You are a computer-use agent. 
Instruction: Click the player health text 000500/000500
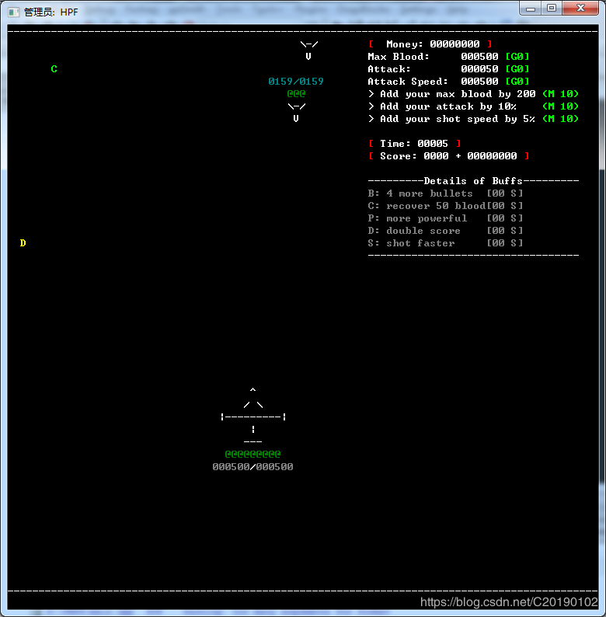click(252, 467)
